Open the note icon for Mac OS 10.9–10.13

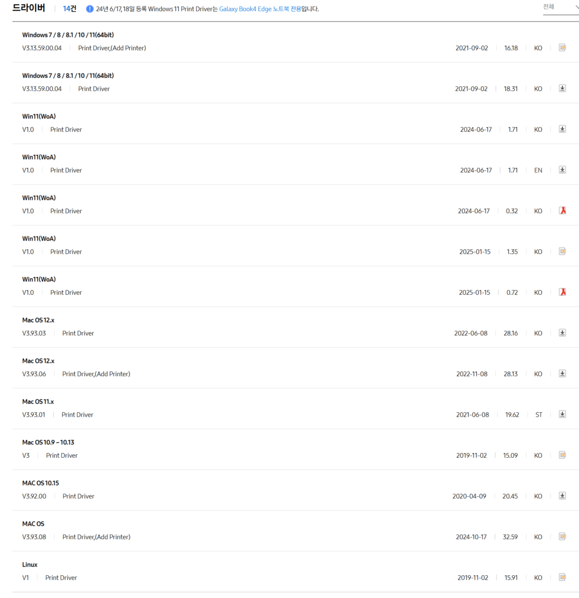click(562, 455)
